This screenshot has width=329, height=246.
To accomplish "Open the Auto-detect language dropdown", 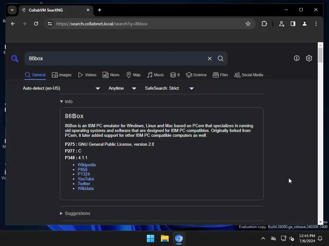I will (x=61, y=88).
